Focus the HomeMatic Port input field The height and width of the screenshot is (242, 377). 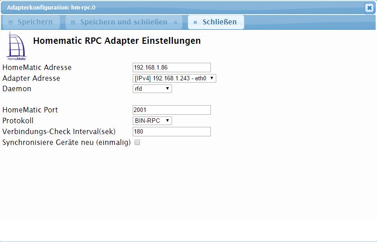(172, 110)
